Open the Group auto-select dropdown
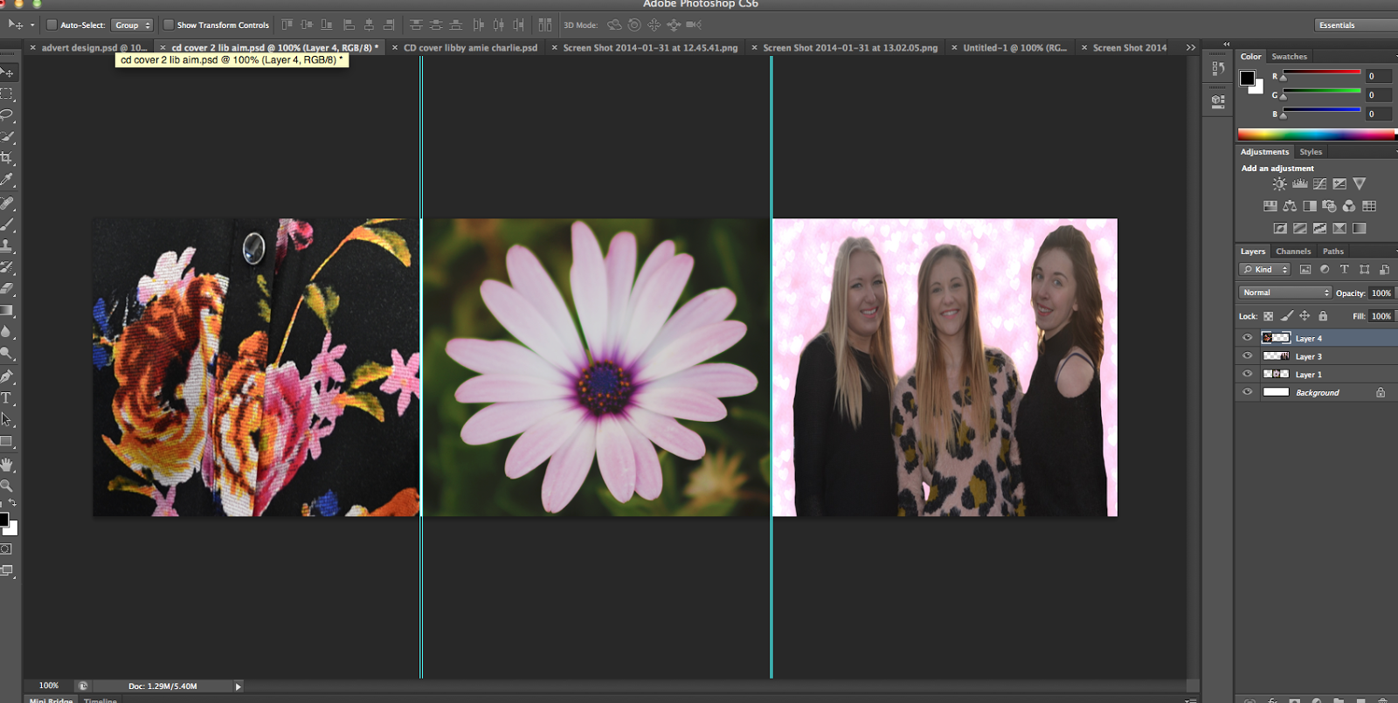This screenshot has height=703, width=1398. [132, 25]
